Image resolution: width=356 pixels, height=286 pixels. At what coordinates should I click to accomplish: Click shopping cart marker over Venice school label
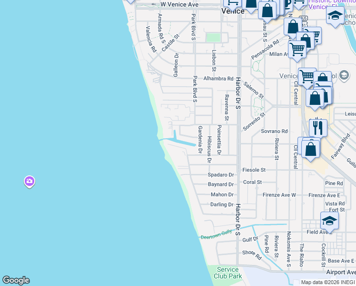pos(307,77)
